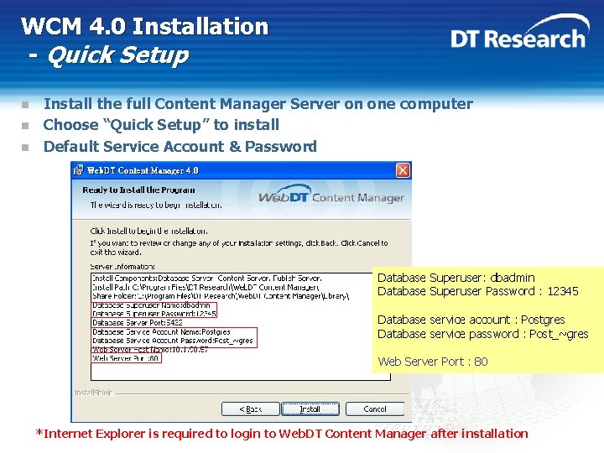Go back with the Back button
This screenshot has height=453, width=604.
tap(250, 409)
